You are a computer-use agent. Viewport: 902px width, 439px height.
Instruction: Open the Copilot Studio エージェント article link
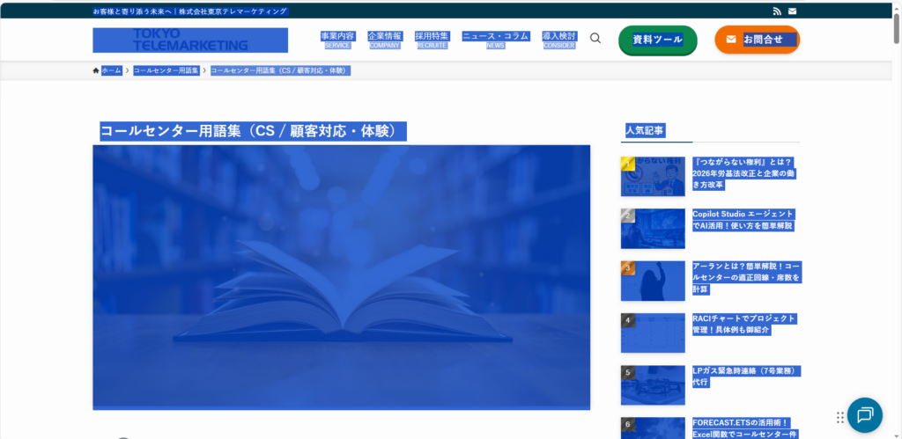743,220
